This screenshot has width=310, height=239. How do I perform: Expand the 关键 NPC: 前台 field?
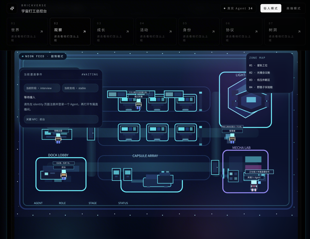tap(61, 119)
